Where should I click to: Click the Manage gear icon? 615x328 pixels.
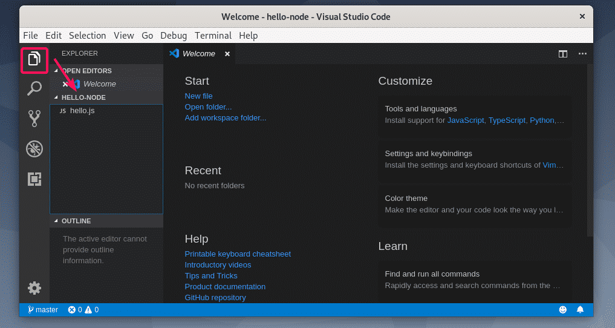[x=34, y=288]
